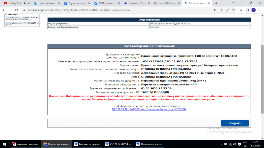264x148 pixels.
Task: Open the network Wi-Fi tray icon
Action: tap(230, 144)
